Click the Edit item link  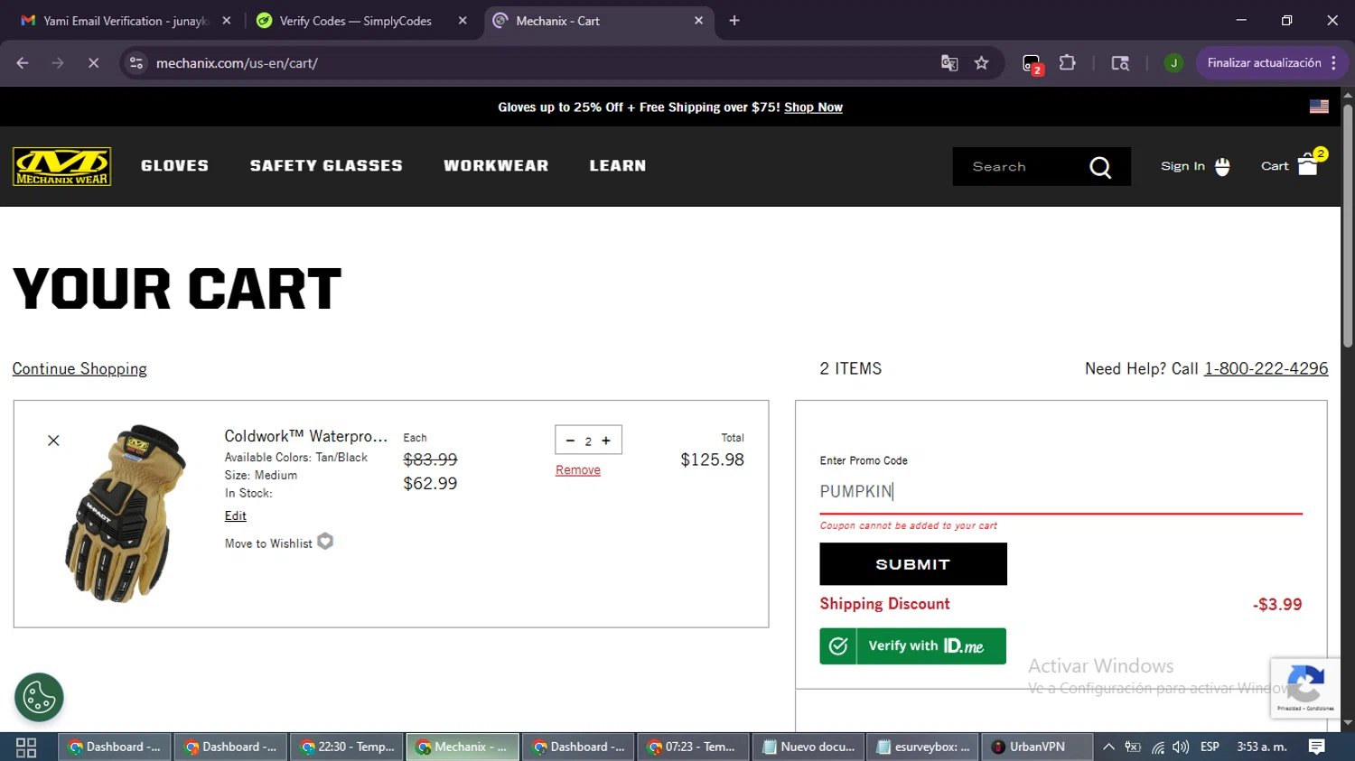coord(236,515)
